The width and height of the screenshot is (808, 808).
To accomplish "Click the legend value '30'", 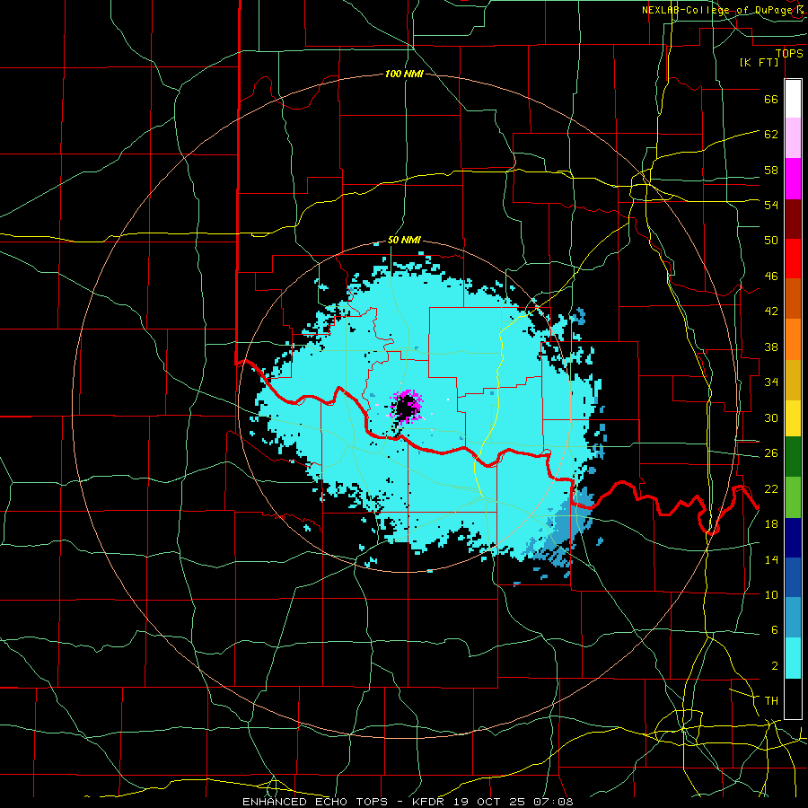I will [771, 417].
